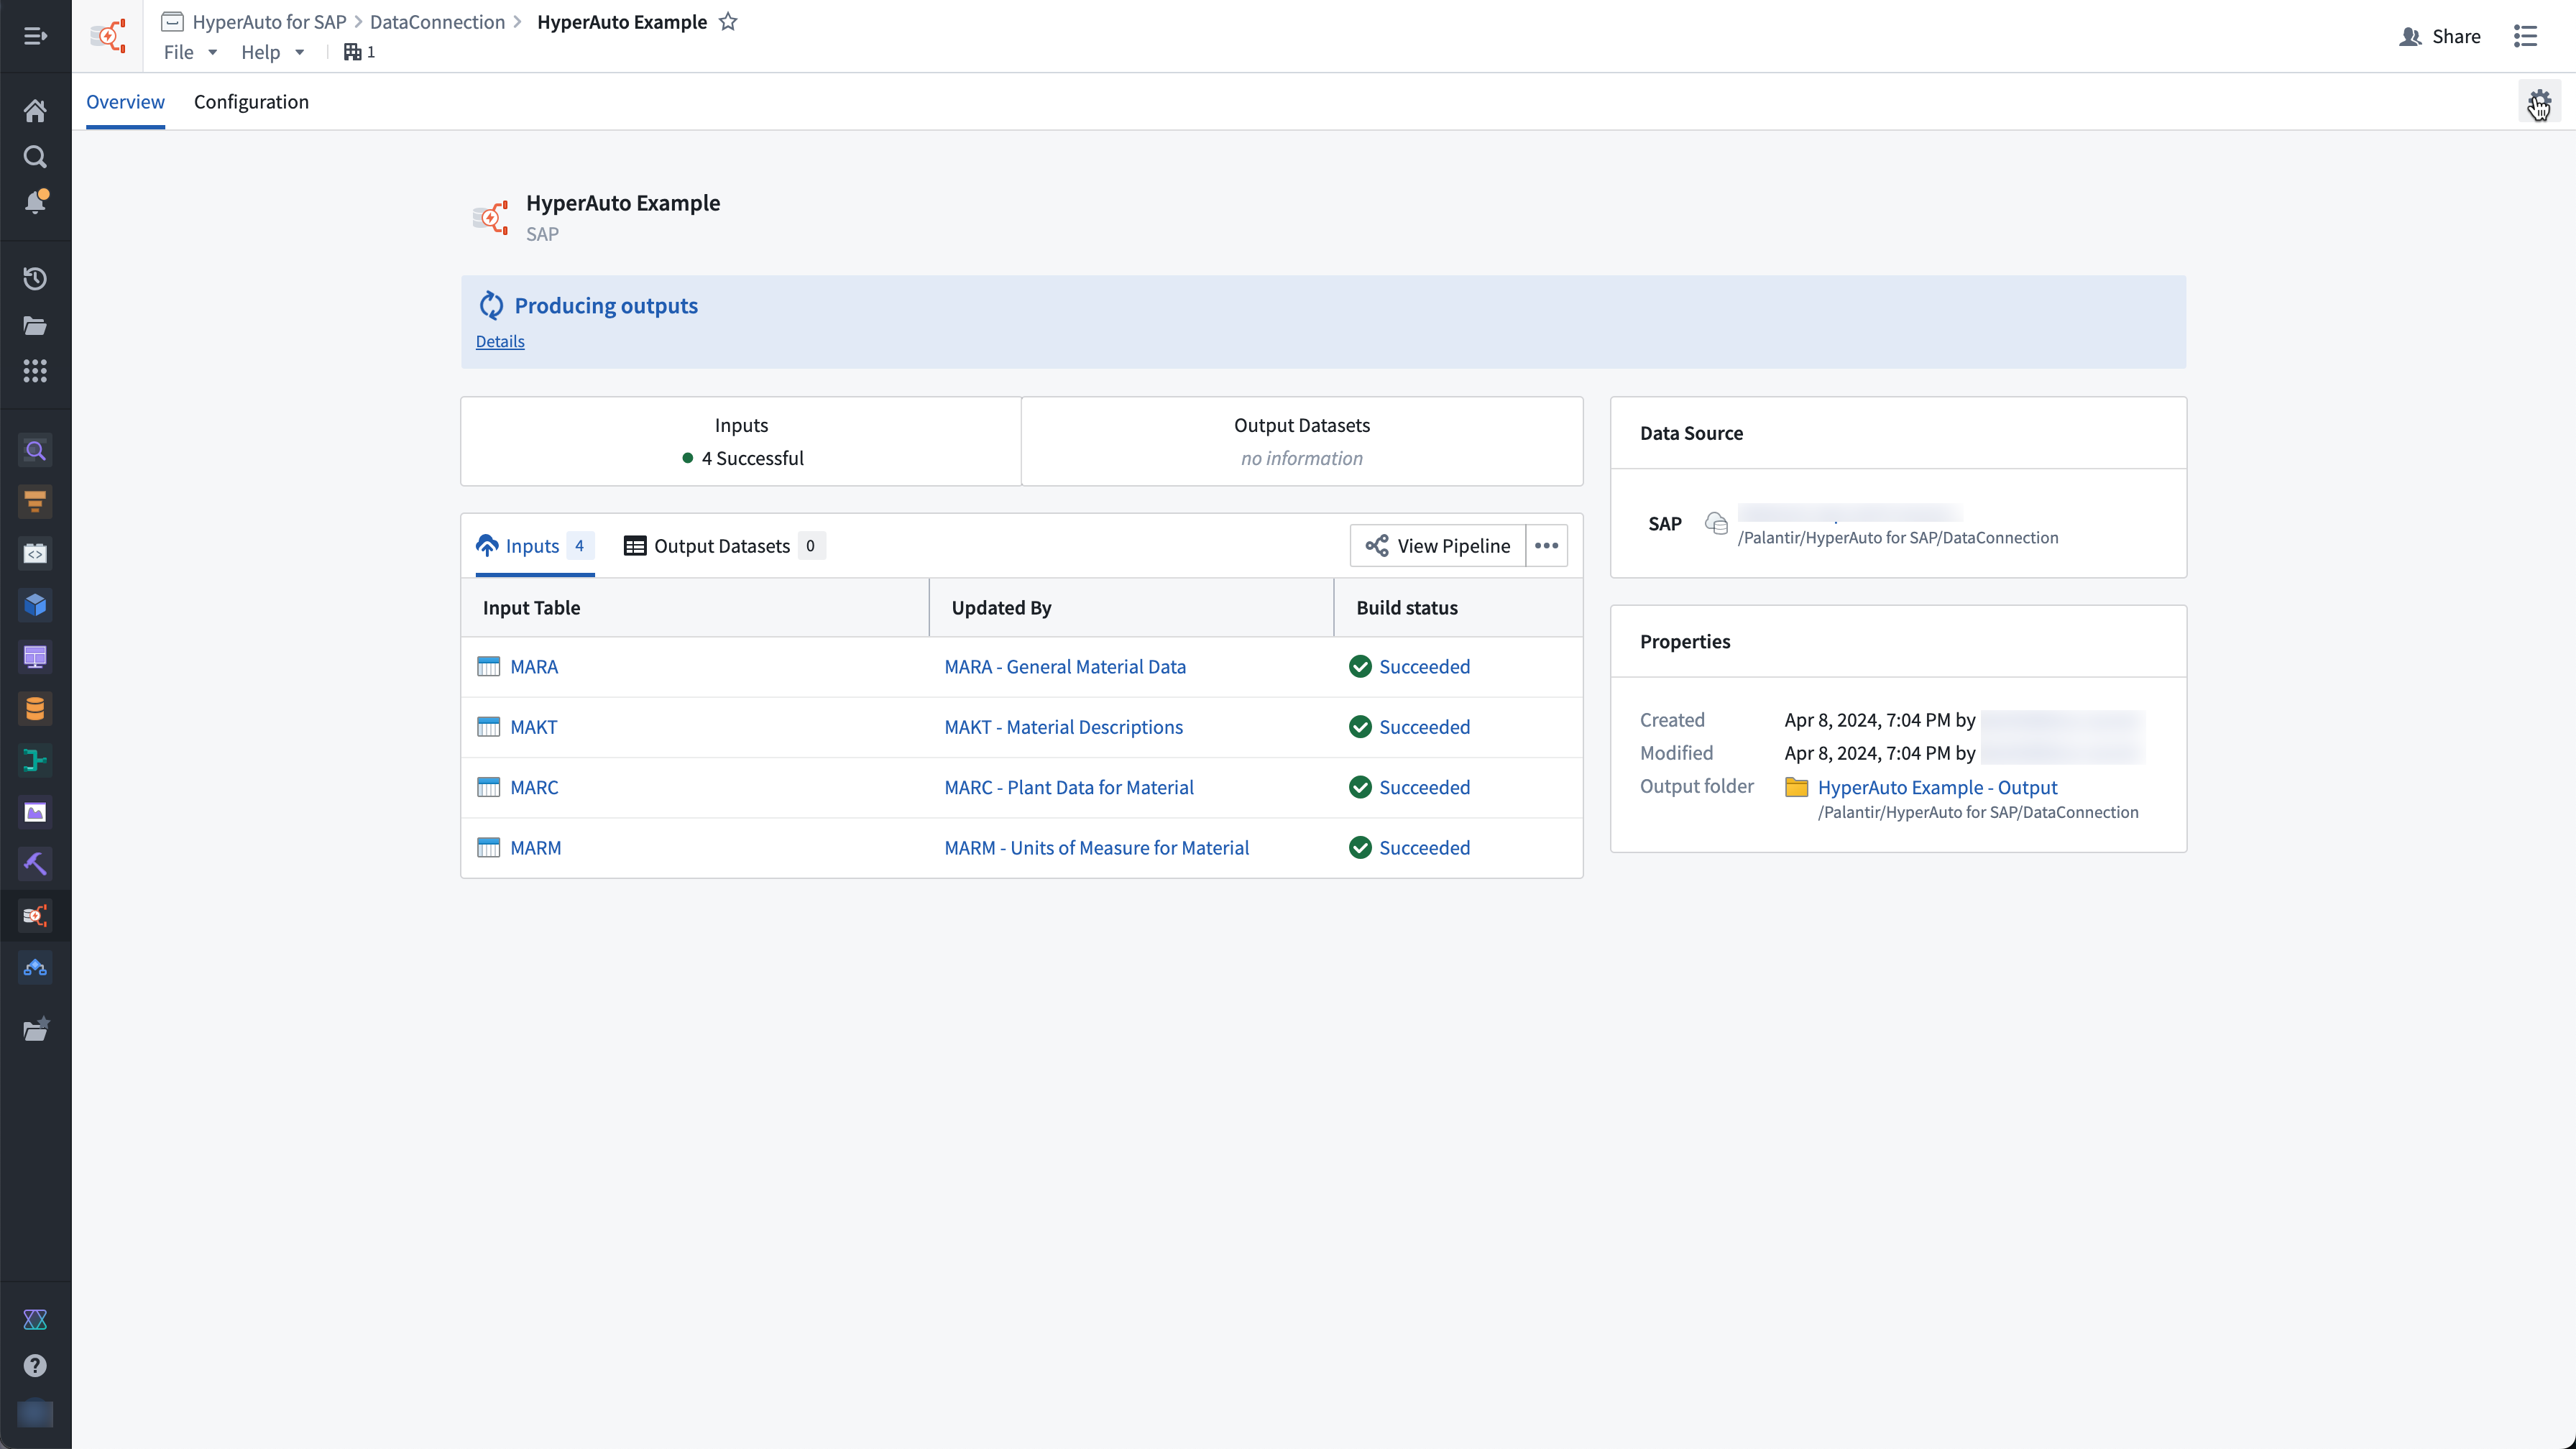Open the green pipeline branch app icon
The height and width of the screenshot is (1449, 2576).
pyautogui.click(x=35, y=761)
